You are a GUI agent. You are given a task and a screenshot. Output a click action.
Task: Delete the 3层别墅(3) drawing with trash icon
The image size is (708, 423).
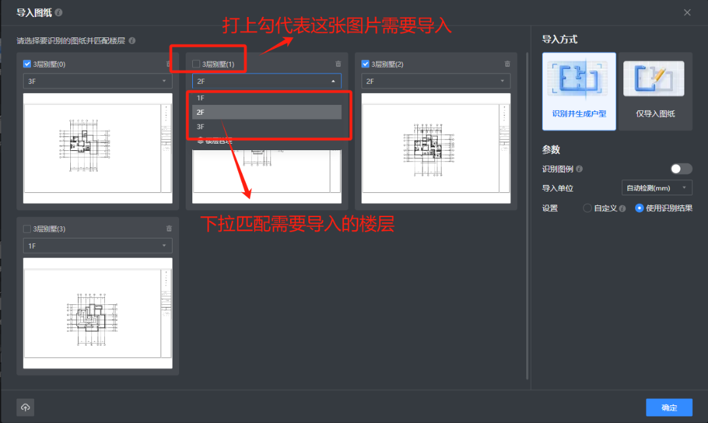click(x=169, y=228)
